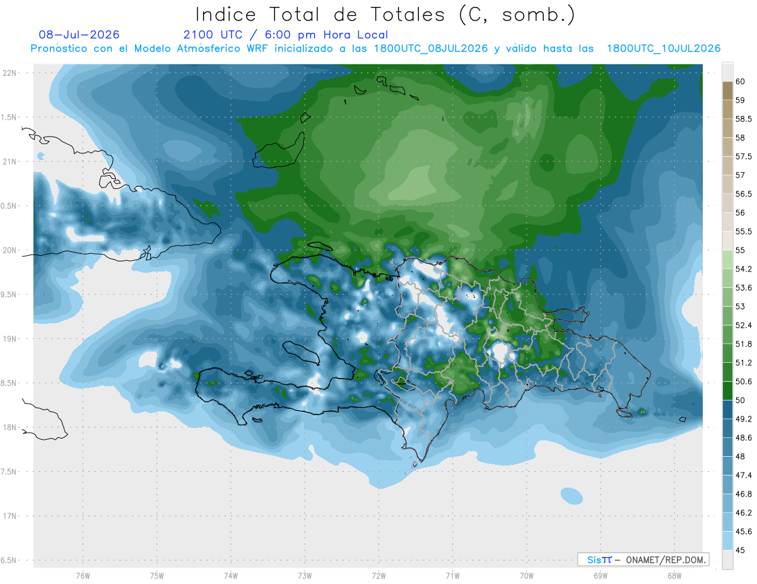Click the '55' value on the color scale
This screenshot has width=757, height=584.
[740, 250]
